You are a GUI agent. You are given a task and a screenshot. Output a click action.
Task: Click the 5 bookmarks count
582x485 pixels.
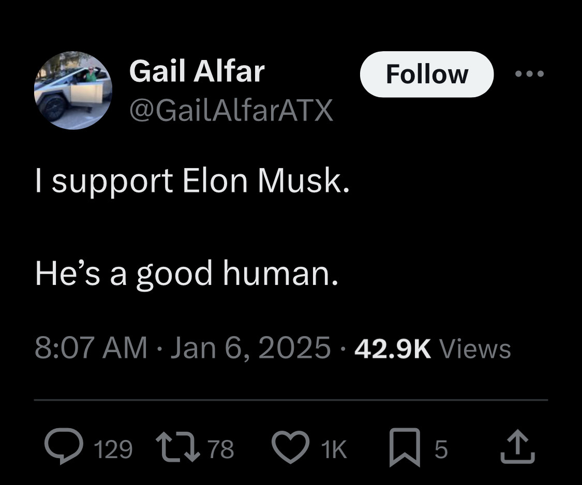440,449
